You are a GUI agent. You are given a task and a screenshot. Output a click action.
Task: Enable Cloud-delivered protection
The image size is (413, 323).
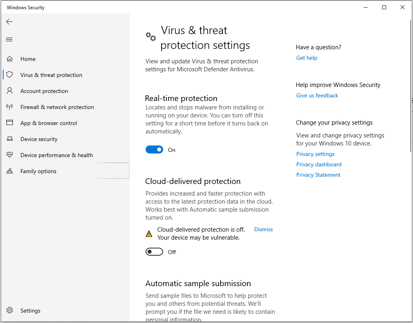[154, 252]
